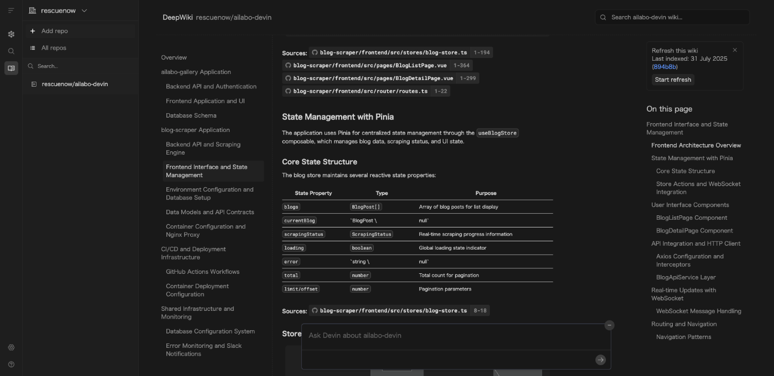This screenshot has height=376, width=774.
Task: Minimize the Ask Devin chat box
Action: tap(609, 325)
